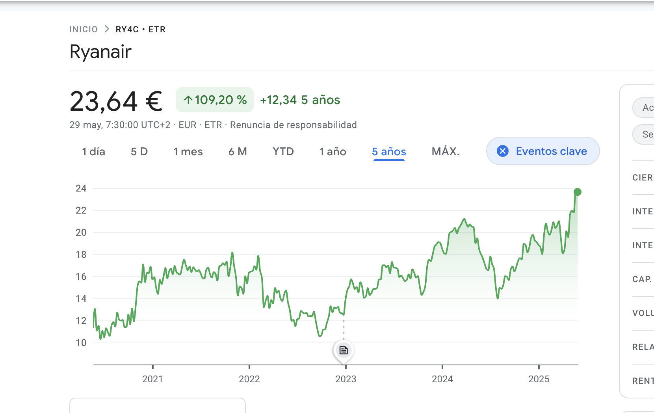Click the 2022 axis label

pos(249,379)
